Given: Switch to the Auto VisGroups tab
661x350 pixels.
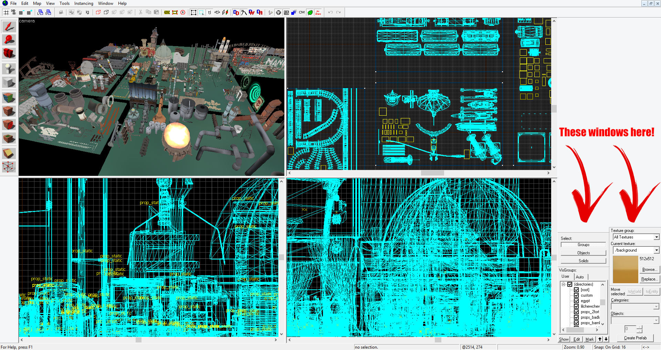Looking at the screenshot, I should pyautogui.click(x=580, y=277).
